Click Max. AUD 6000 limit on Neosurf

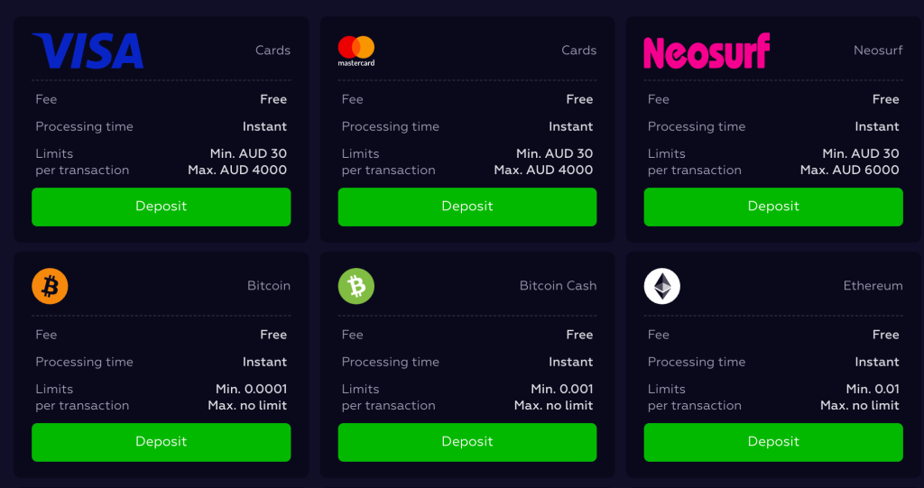tap(849, 170)
